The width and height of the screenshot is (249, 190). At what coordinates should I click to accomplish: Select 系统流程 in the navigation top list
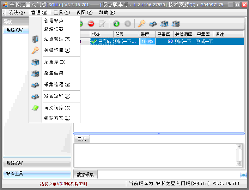tap(16, 30)
